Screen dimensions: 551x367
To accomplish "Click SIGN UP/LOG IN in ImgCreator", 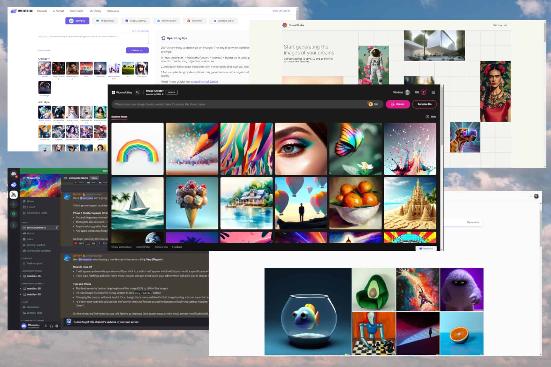I will click(281, 11).
